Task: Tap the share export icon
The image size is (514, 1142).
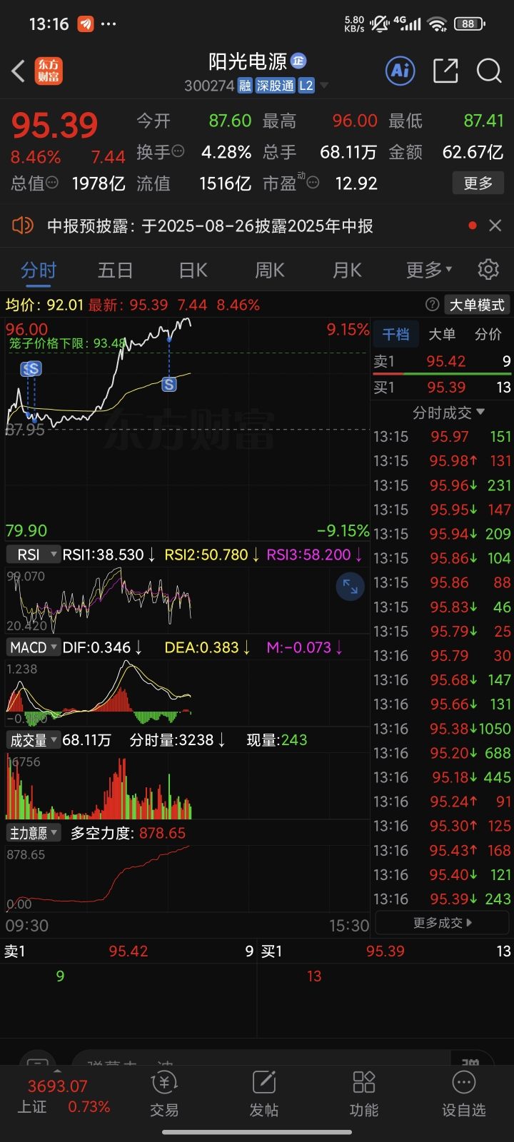Action: 445,71
